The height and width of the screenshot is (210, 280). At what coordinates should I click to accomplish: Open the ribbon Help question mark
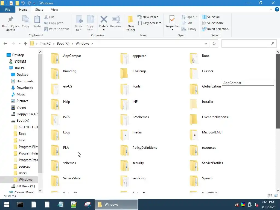[277, 10]
